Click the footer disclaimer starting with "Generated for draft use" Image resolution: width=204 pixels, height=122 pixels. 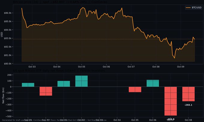pos(54,120)
